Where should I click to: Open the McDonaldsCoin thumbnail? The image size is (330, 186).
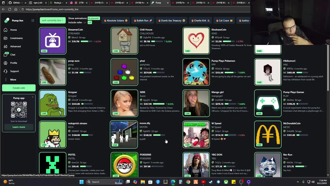pos(268,135)
